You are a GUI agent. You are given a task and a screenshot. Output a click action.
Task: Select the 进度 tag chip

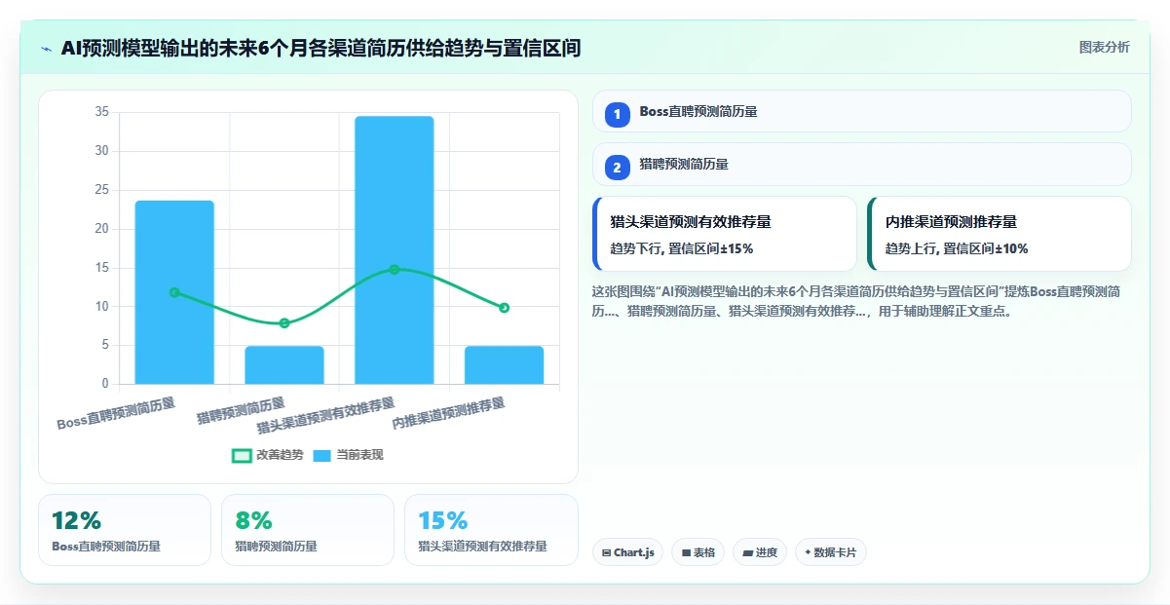(x=760, y=552)
